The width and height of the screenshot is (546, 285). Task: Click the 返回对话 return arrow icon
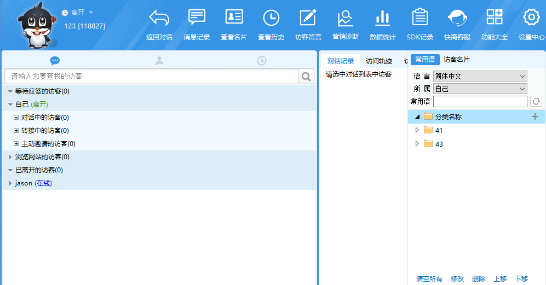(159, 18)
